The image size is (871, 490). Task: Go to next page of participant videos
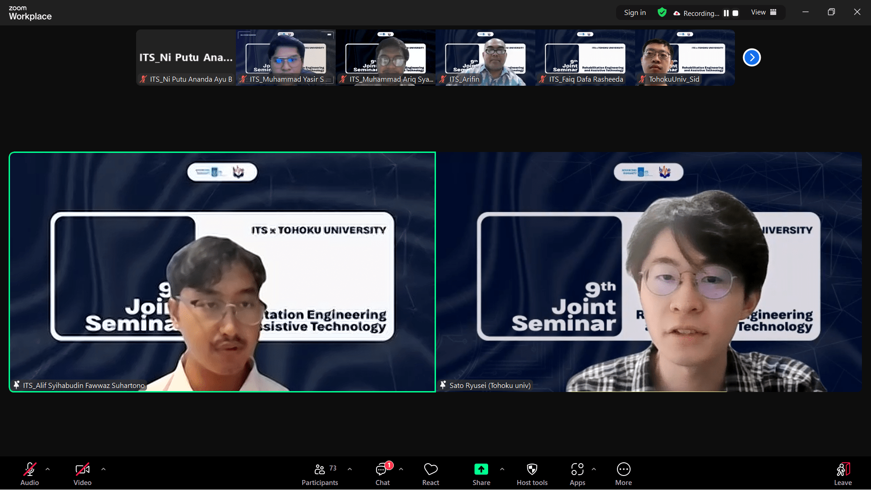pos(752,57)
